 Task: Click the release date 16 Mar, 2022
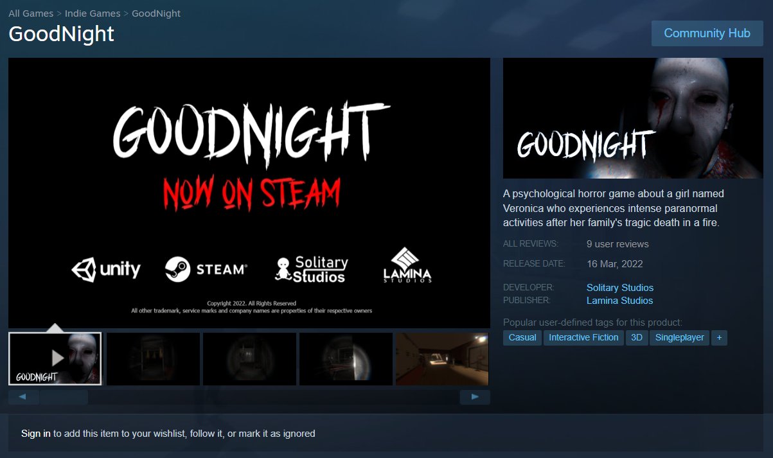[615, 263]
